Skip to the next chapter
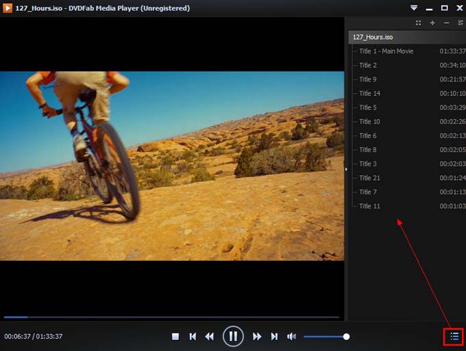The width and height of the screenshot is (466, 351). 274,337
